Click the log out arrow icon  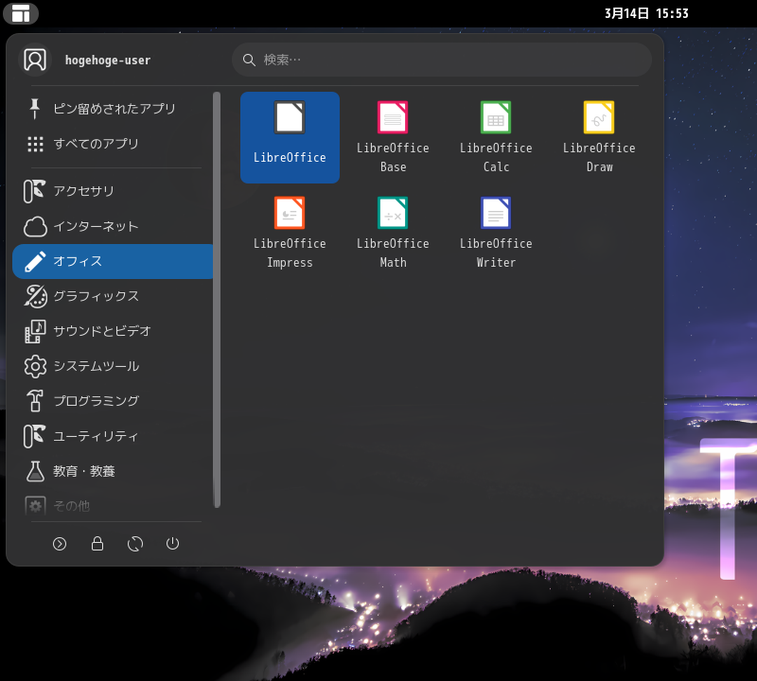click(60, 544)
